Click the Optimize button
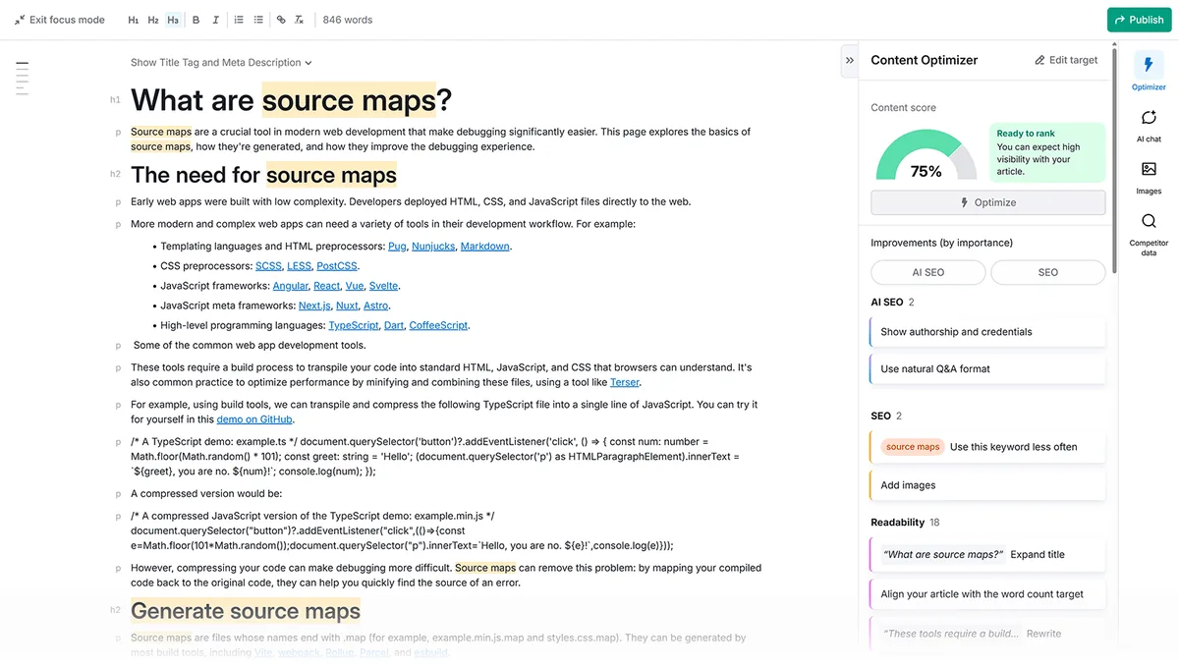Image resolution: width=1179 pixels, height=668 pixels. 988,202
